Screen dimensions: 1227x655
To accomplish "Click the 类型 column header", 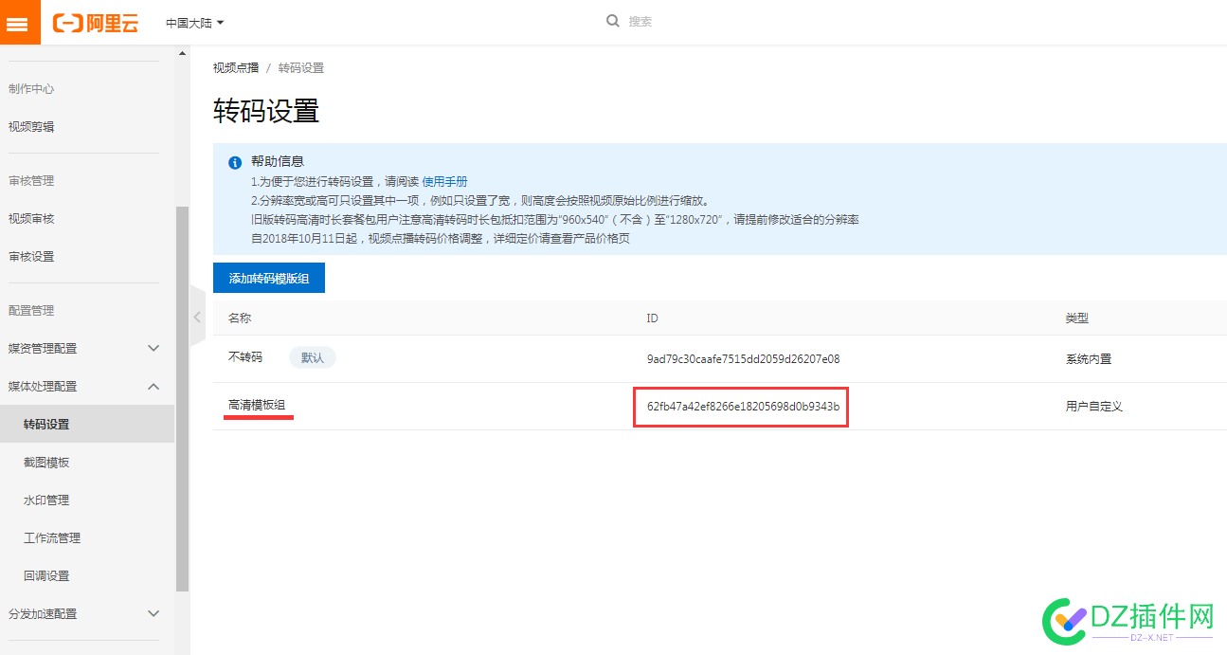I will coord(1076,318).
